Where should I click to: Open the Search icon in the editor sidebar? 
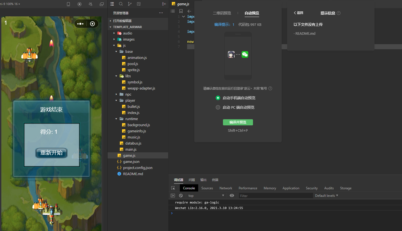(121, 4)
